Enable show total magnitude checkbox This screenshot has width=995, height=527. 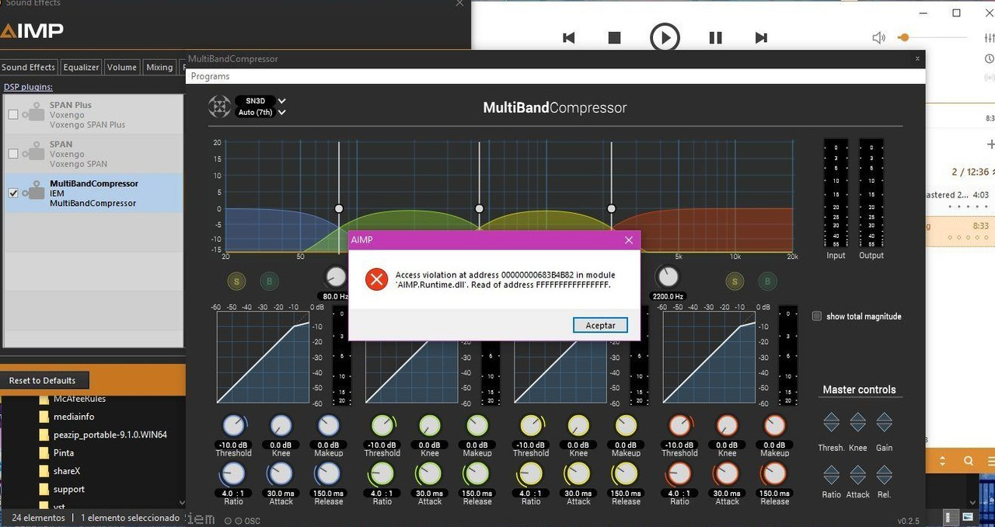pos(816,316)
